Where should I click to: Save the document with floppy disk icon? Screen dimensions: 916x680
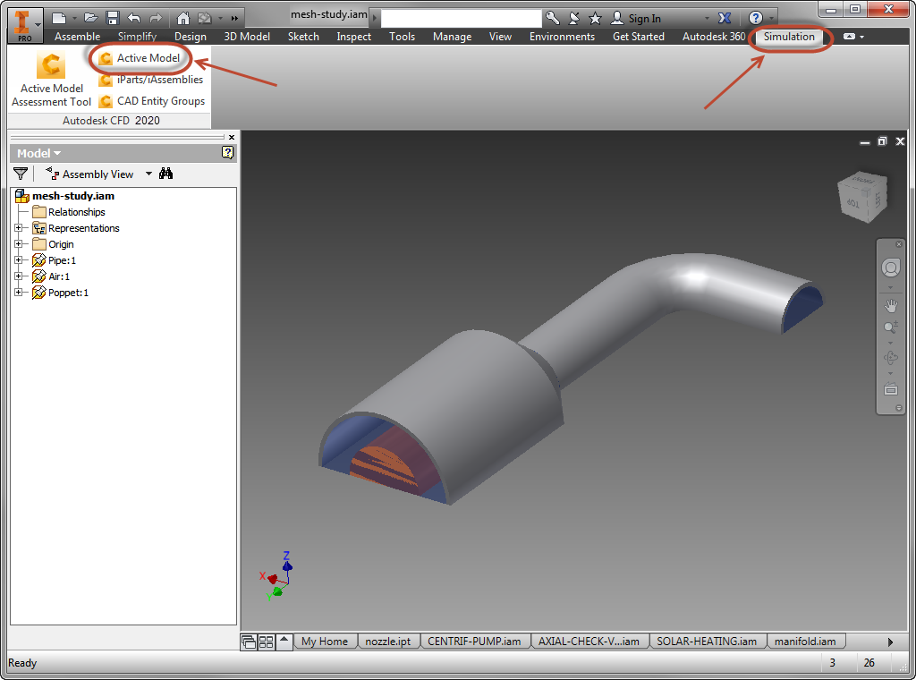click(113, 18)
